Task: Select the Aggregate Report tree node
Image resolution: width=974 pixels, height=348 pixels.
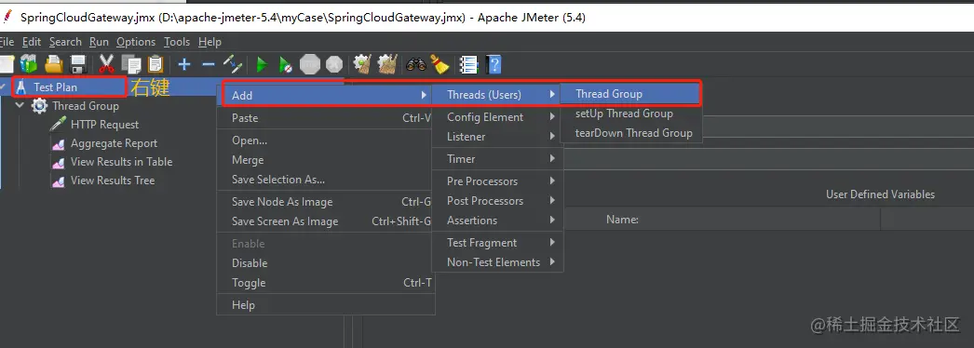Action: [114, 143]
